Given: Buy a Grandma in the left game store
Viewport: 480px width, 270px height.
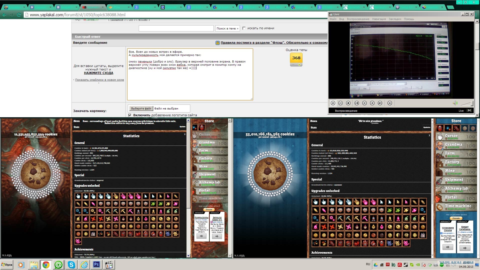Looking at the screenshot, I should tap(210, 143).
